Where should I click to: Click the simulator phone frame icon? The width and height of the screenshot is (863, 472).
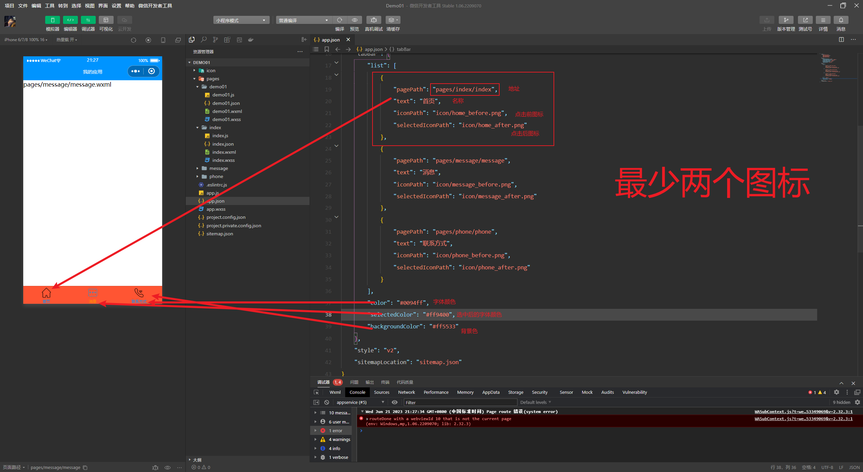click(163, 40)
